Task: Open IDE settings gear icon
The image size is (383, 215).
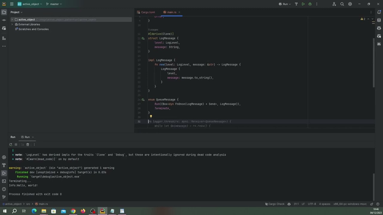Action: [350, 4]
